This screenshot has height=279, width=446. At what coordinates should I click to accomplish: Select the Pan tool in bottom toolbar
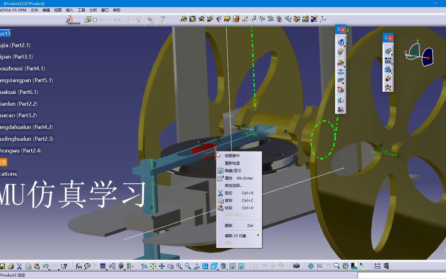click(x=161, y=266)
